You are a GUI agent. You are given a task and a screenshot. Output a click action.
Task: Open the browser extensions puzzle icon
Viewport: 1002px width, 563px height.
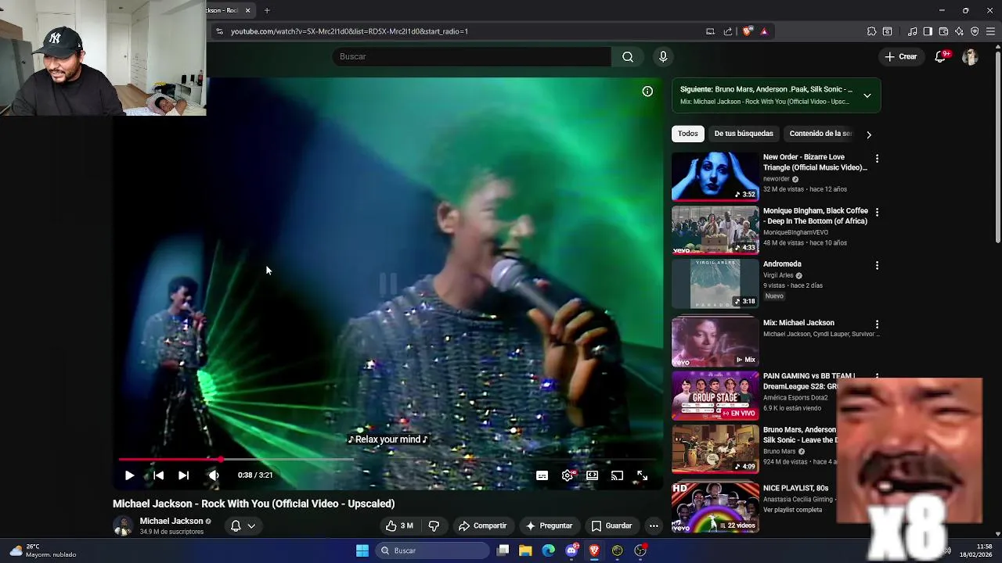tap(871, 31)
